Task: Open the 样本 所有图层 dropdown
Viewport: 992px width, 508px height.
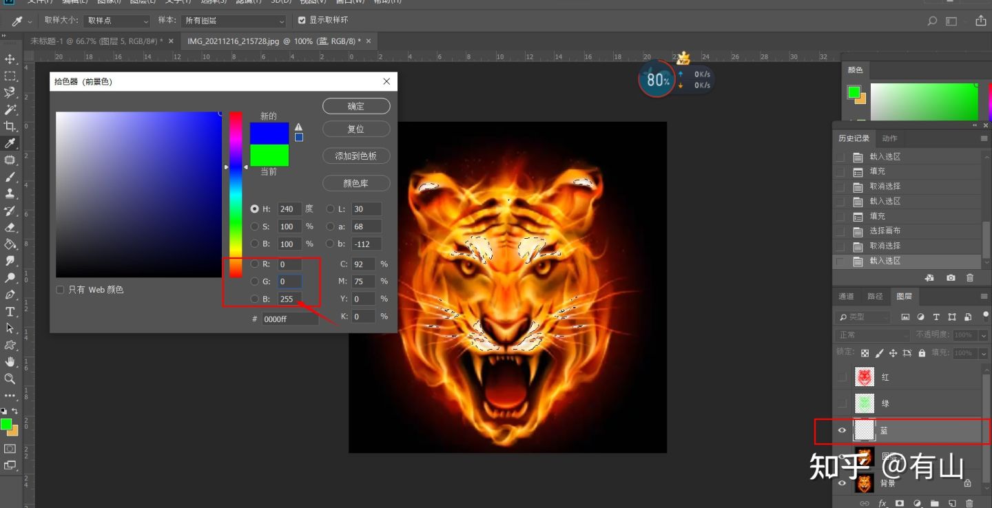Action: click(234, 21)
